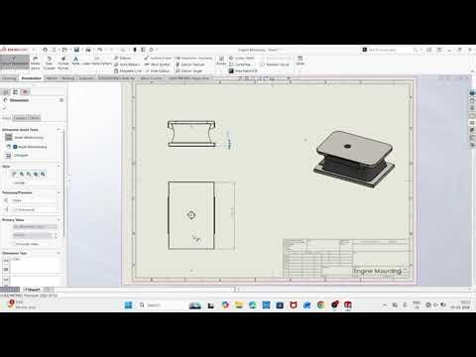Toggle the Override value checkbox
Screen dimensions: 476x357
(x=14, y=244)
